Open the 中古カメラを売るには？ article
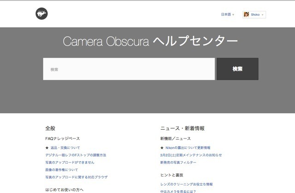 (x=178, y=191)
